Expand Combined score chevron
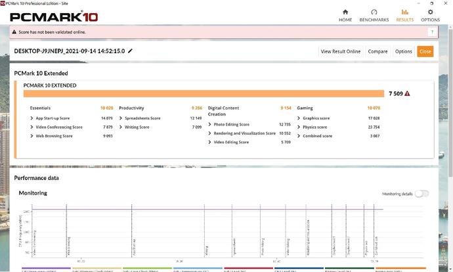This screenshot has width=453, height=272. [299, 136]
